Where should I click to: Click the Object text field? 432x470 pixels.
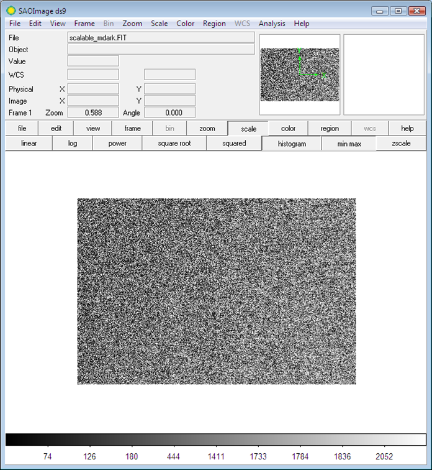(x=161, y=49)
